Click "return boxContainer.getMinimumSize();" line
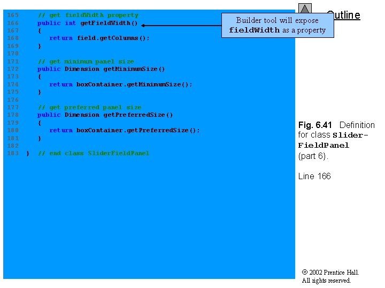This screenshot has width=385, height=288. click(121, 84)
